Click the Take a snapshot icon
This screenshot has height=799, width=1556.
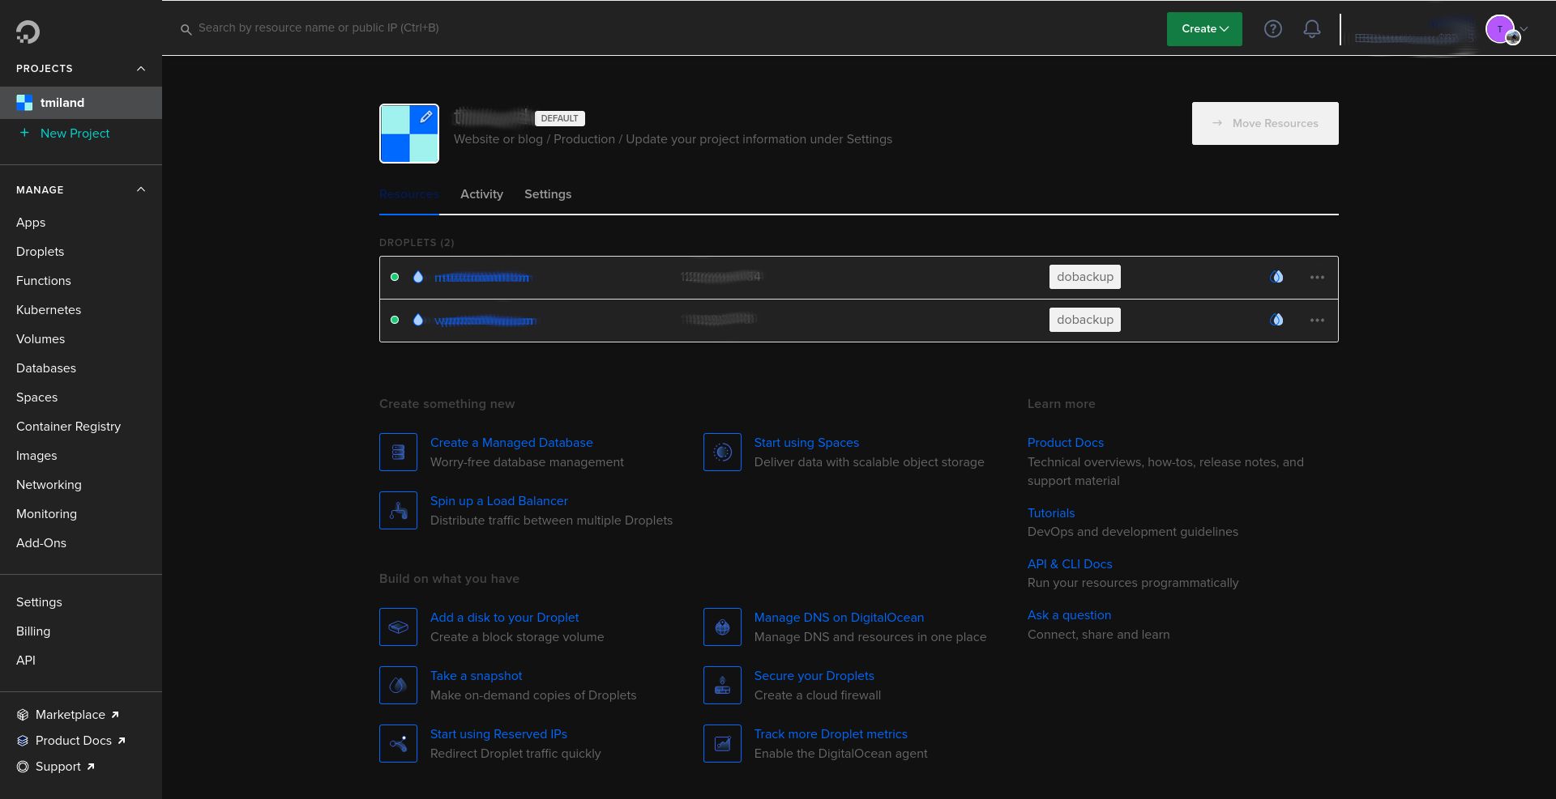coord(399,686)
